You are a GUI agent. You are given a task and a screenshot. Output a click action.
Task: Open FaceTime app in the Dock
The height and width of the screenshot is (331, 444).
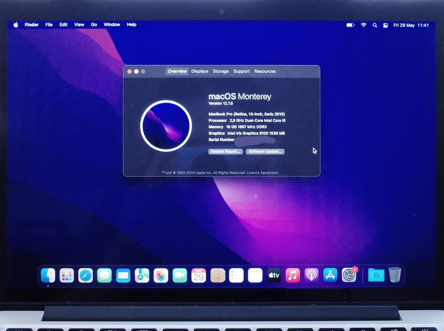pos(180,275)
